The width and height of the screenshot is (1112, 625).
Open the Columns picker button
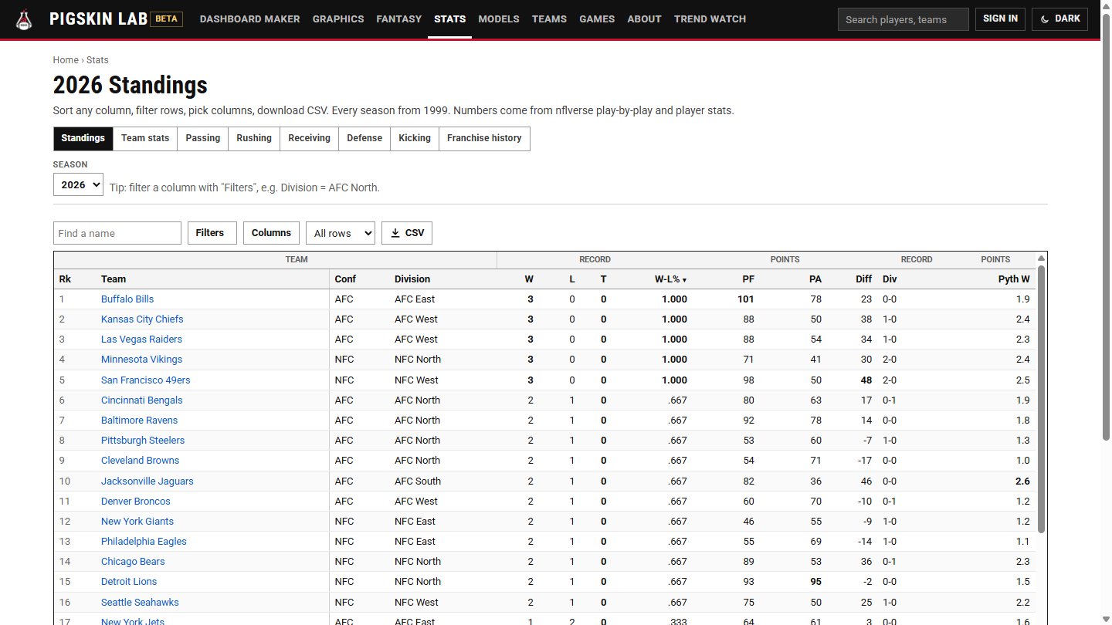pos(271,233)
